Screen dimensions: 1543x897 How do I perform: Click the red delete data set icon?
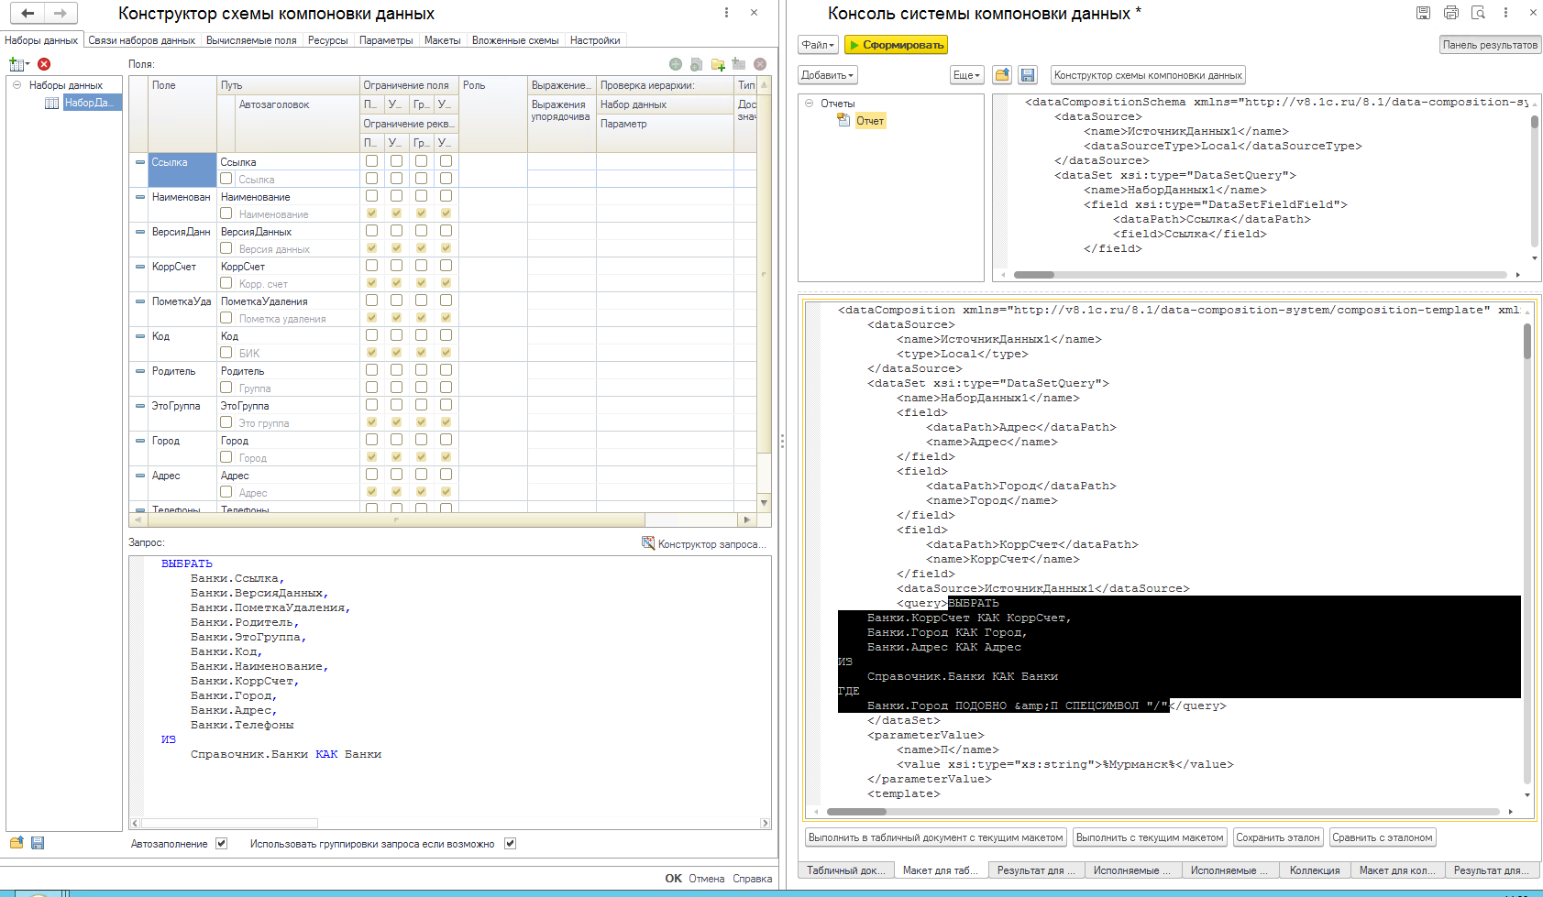point(44,64)
